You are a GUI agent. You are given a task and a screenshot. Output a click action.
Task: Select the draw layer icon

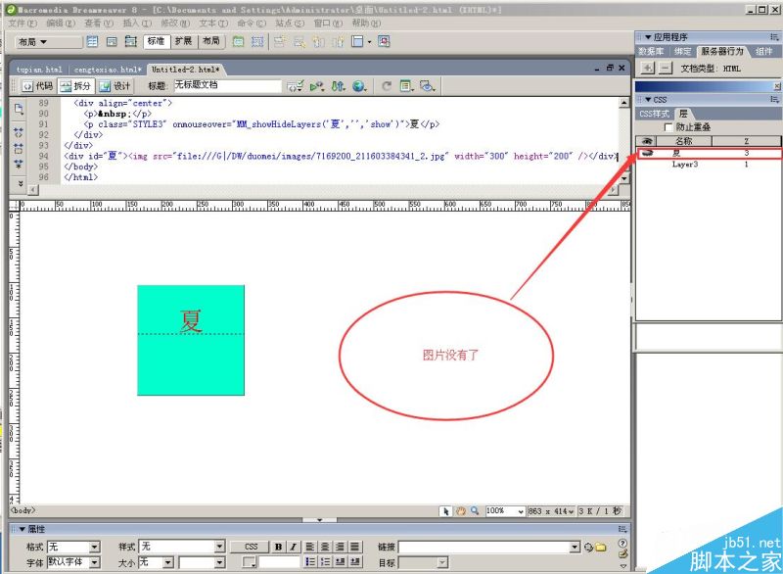[x=131, y=41]
